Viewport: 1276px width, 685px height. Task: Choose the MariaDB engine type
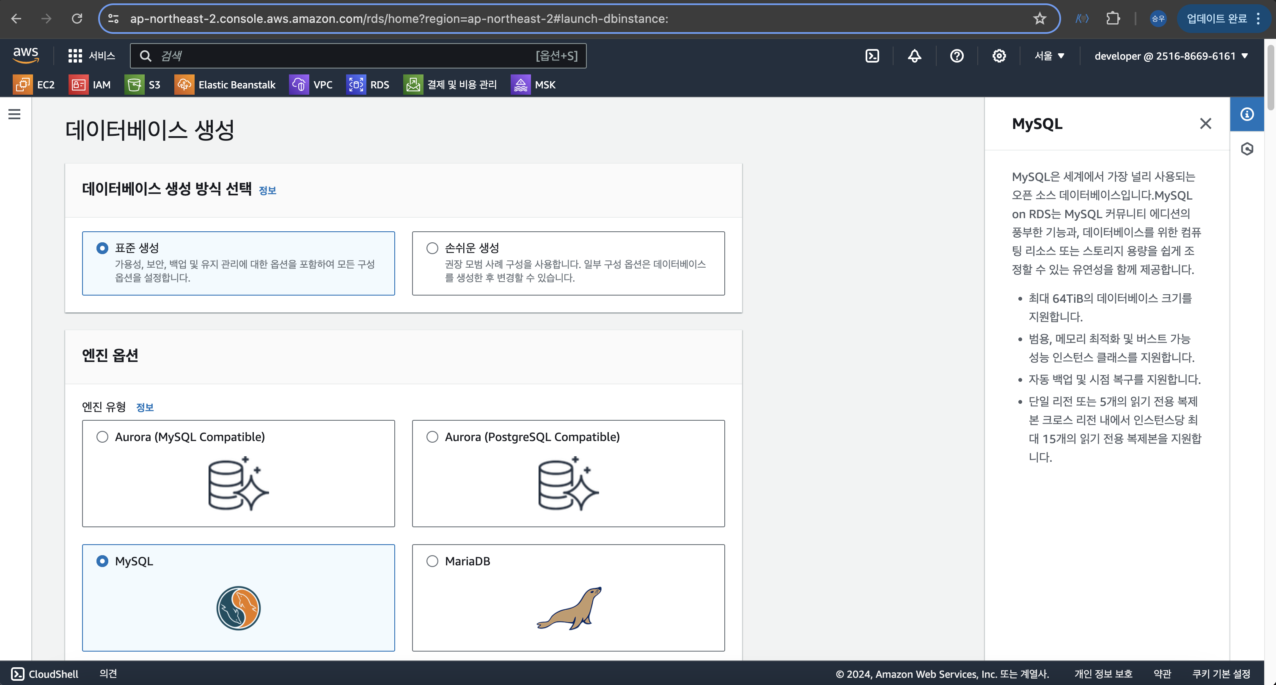(432, 561)
